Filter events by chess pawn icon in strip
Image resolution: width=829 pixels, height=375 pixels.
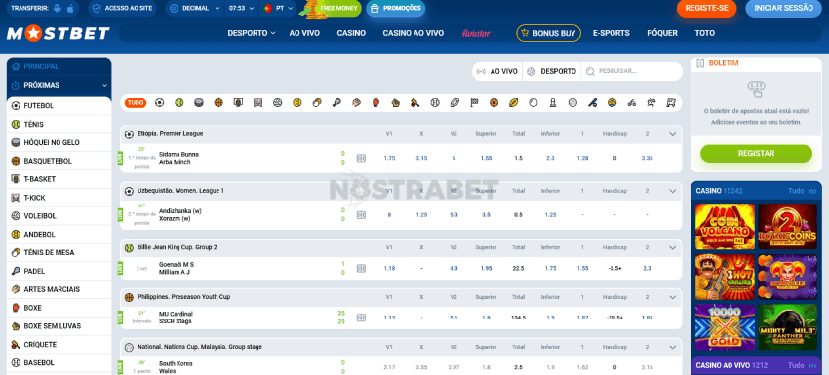click(553, 103)
